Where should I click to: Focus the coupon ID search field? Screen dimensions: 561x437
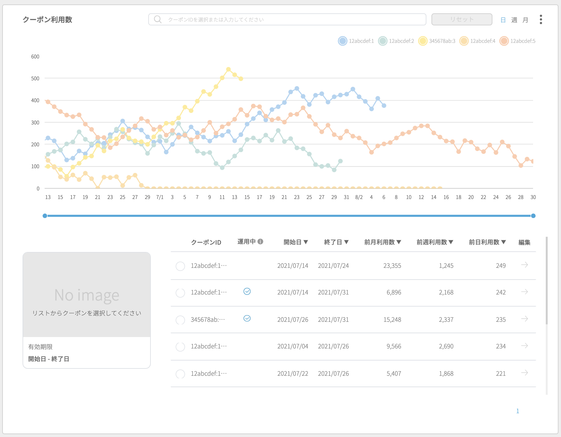(x=287, y=19)
